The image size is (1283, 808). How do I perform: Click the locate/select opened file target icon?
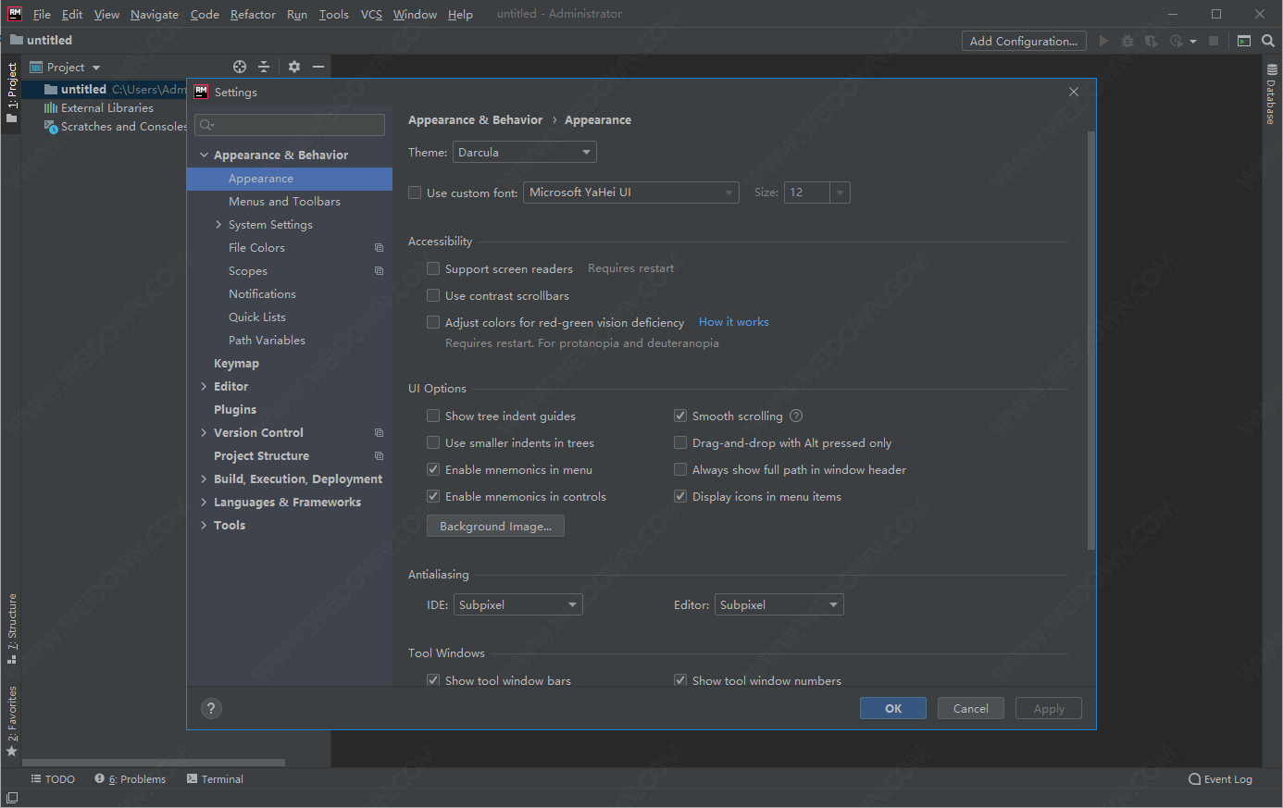click(x=240, y=67)
